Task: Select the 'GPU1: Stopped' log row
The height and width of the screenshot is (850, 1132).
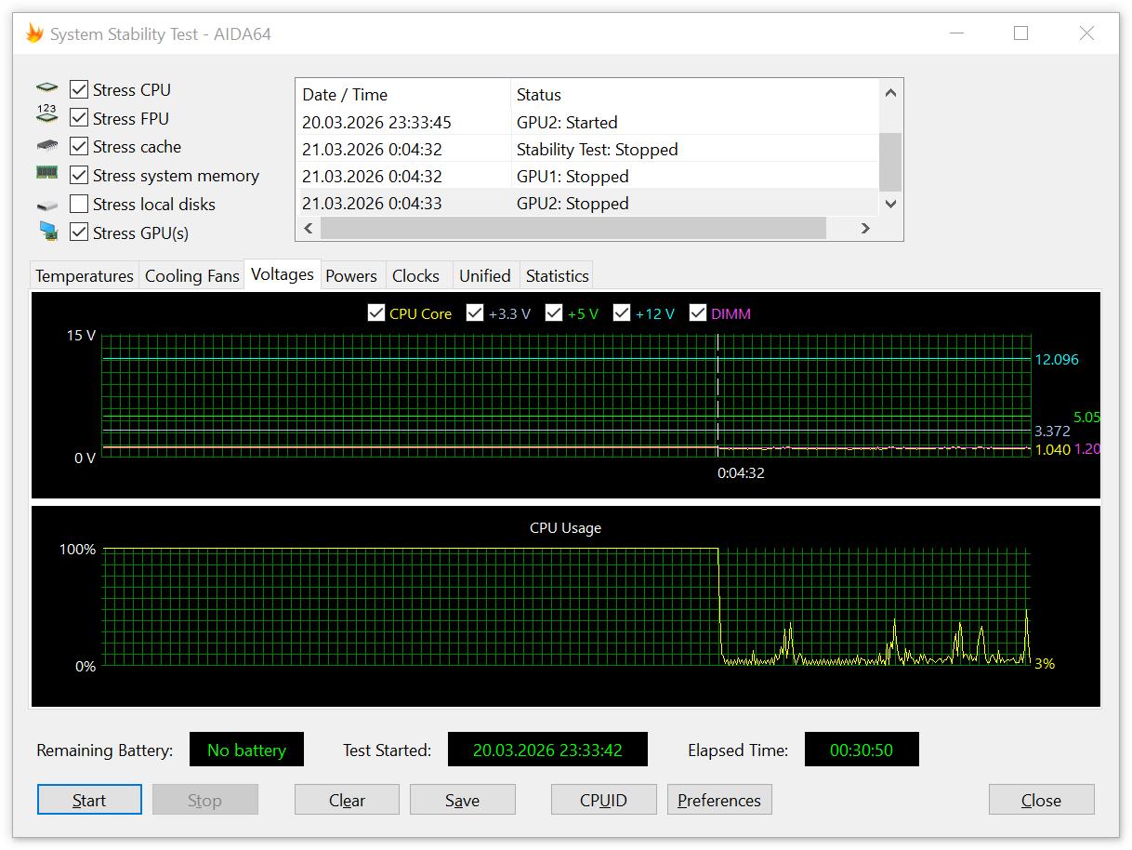Action: click(x=587, y=176)
